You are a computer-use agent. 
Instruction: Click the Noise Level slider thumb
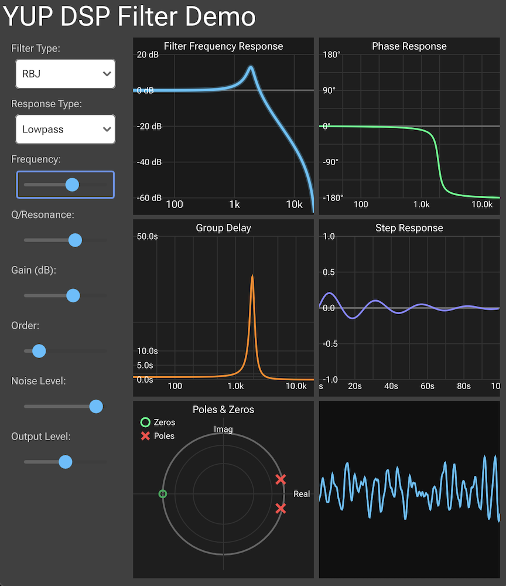[x=96, y=407]
